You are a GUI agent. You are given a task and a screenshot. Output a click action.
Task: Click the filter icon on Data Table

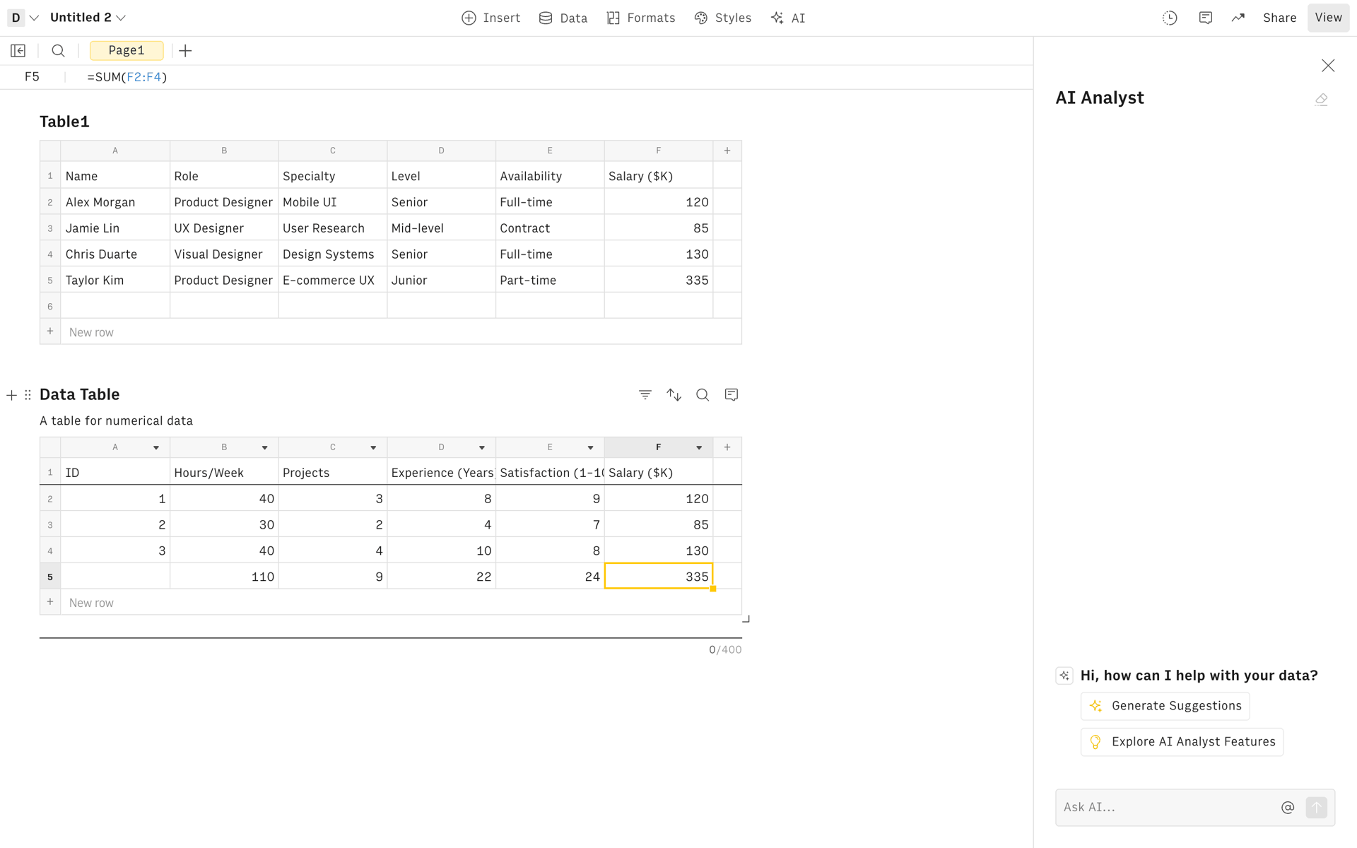[x=645, y=395]
